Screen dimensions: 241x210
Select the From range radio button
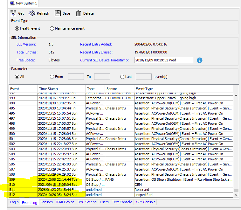pos(52,77)
